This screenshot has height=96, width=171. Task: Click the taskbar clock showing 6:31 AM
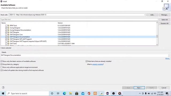[x=160, y=93]
